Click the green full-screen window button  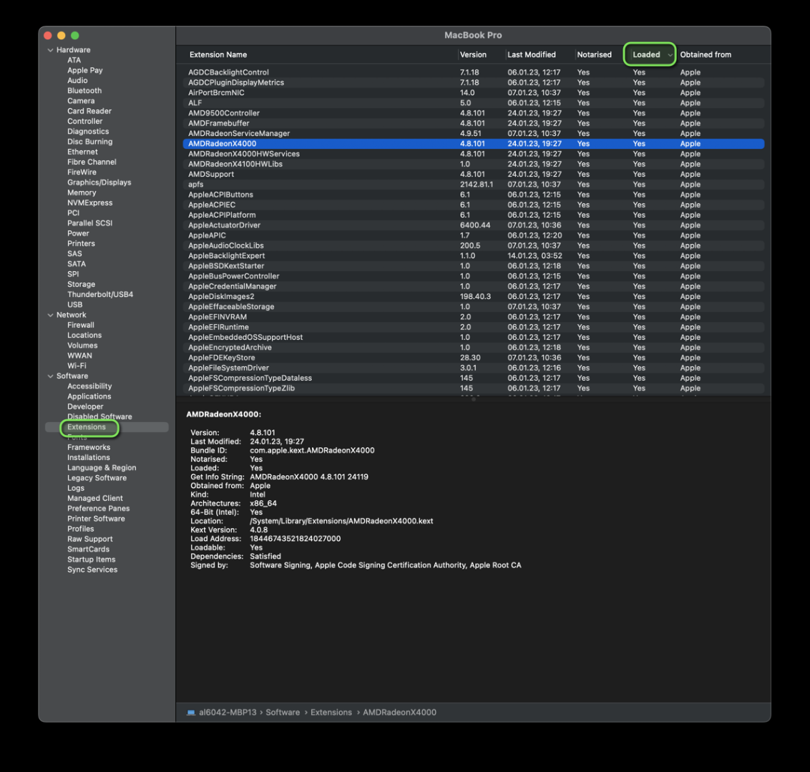[75, 35]
